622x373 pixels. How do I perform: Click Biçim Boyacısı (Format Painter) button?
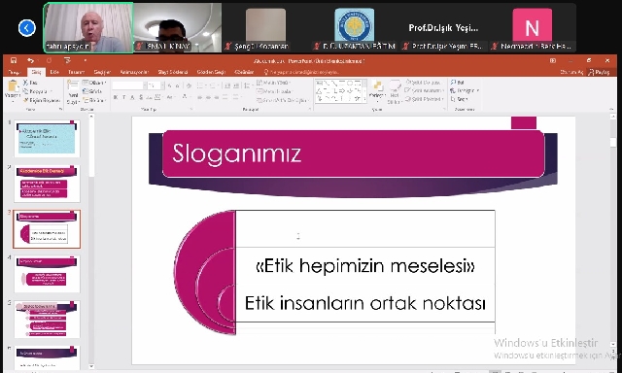pos(42,100)
